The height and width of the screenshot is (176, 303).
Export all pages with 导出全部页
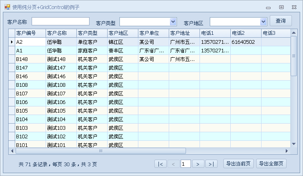(x=271, y=164)
